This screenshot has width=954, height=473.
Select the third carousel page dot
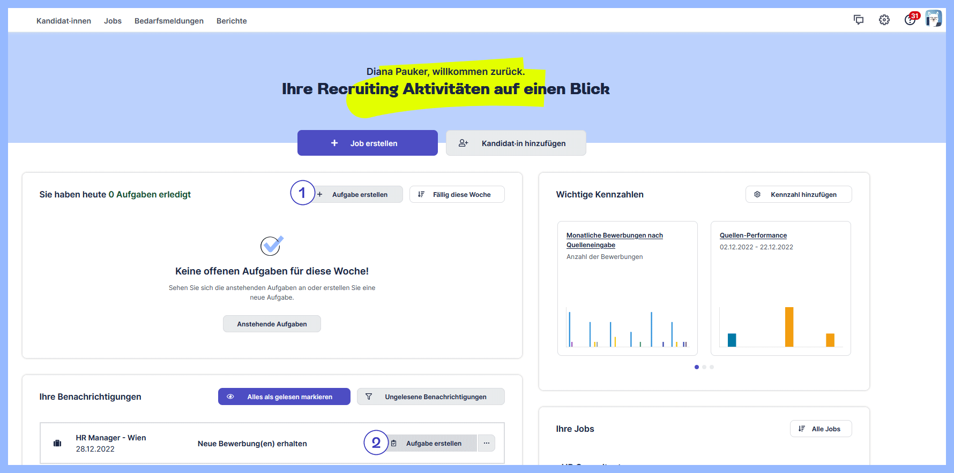(x=712, y=367)
